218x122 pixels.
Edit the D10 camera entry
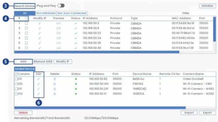pyautogui.click(x=38, y=84)
